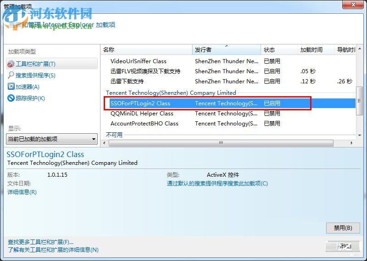
Task: Open 加速器(A) add-on type
Action: coord(28,87)
